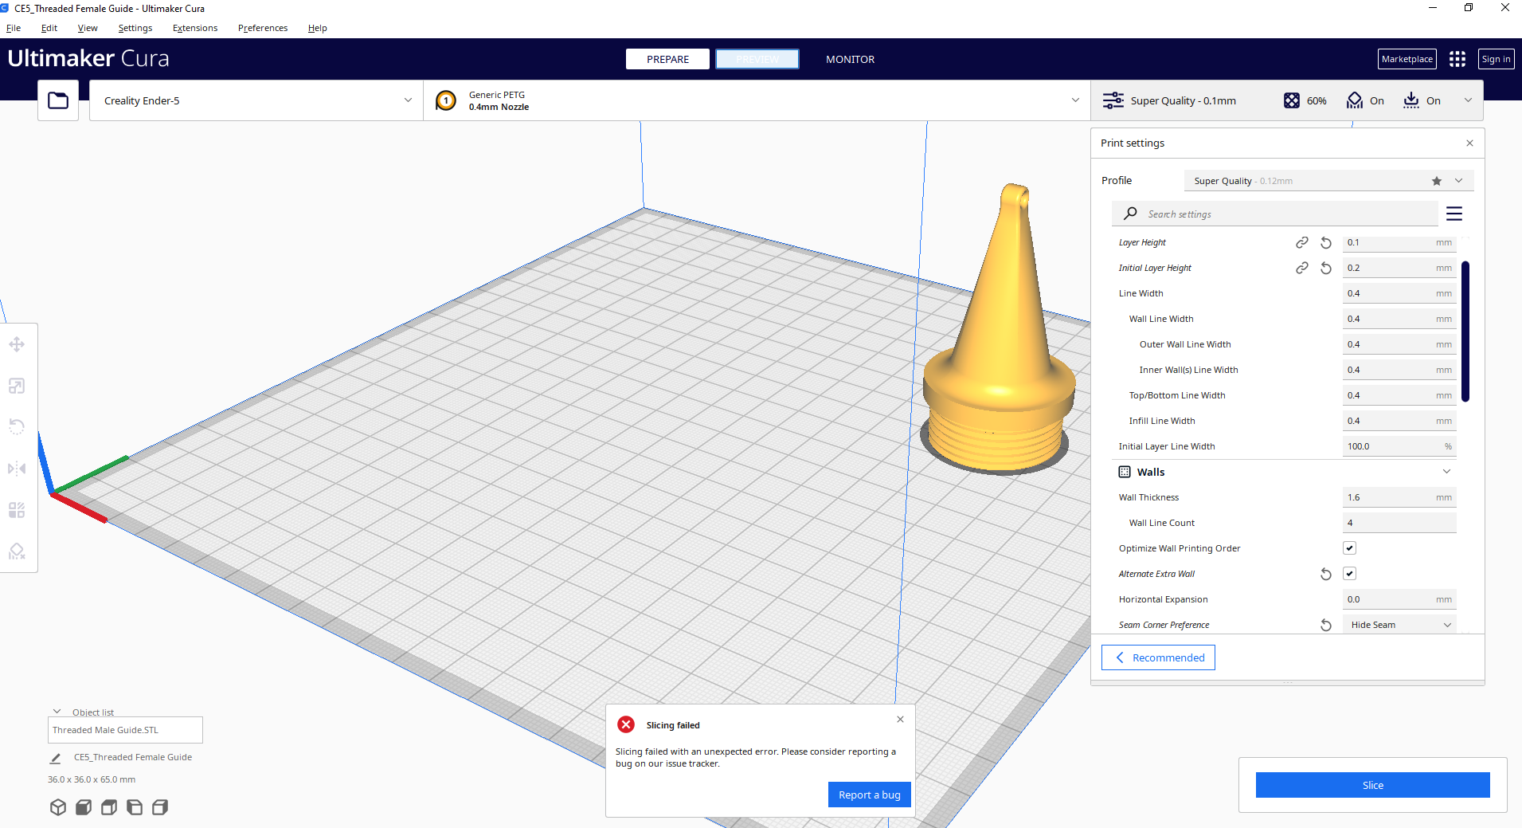
Task: Change Seam Corner Preference from Hide Seam
Action: pos(1399,625)
